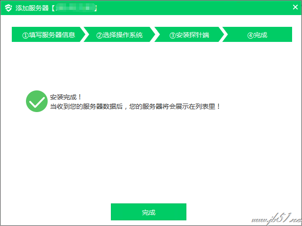Image resolution: width=302 pixels, height=226 pixels.
Task: Select step ①填写服务器信息
Action: (x=48, y=34)
